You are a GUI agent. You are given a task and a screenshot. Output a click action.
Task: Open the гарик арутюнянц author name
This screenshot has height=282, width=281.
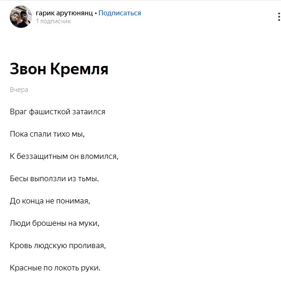65,13
